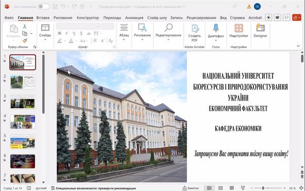Increase font size with larger A icon
This screenshot has width=305, height=191.
pos(95,41)
